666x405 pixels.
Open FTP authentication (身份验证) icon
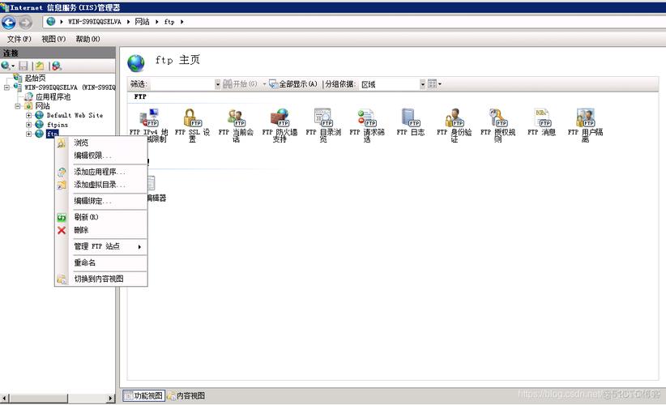point(454,125)
